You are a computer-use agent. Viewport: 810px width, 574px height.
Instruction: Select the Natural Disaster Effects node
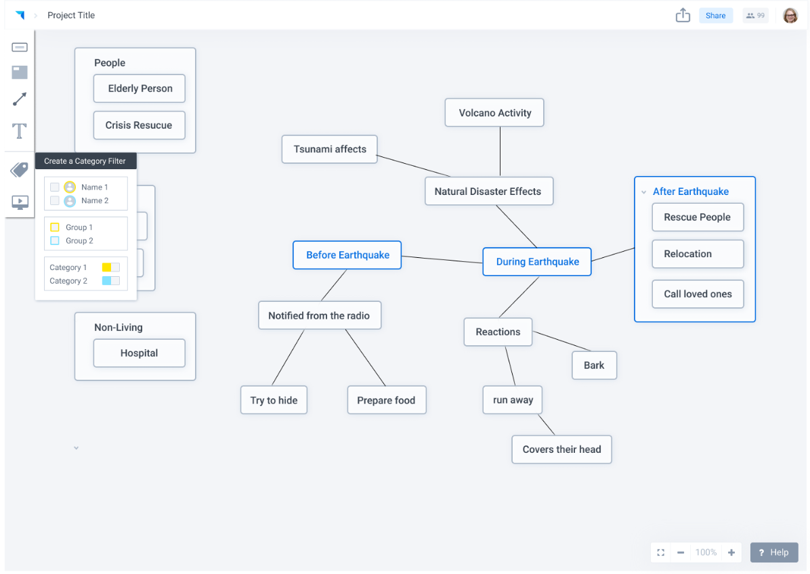click(489, 191)
